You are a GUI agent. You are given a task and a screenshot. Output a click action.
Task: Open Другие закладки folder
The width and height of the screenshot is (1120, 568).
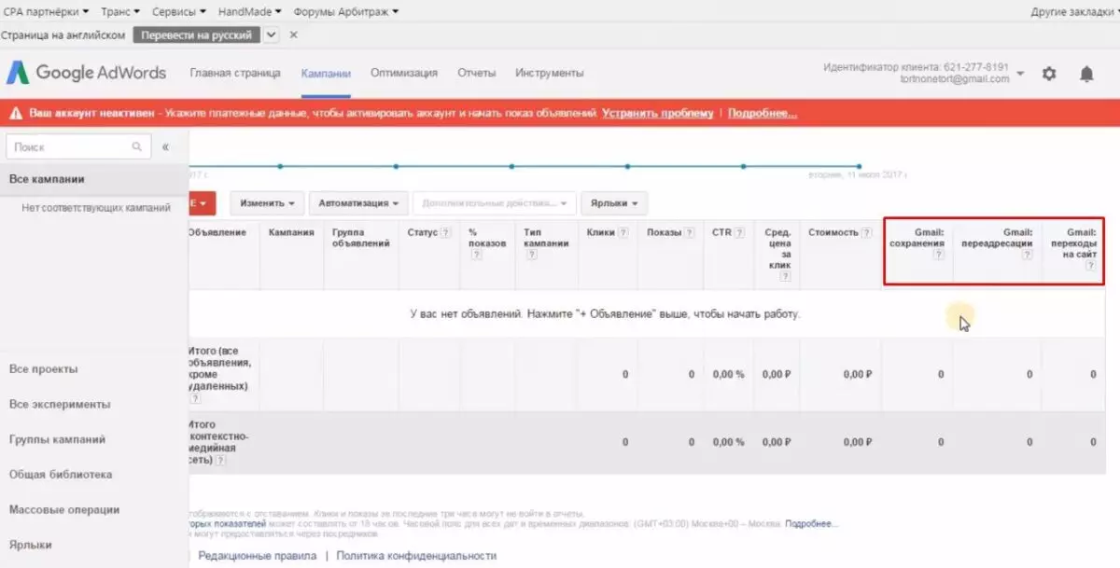(1073, 12)
